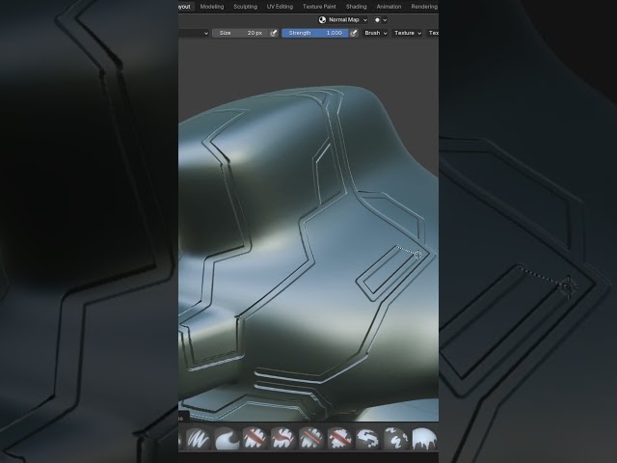Expand the Texture settings dropdown
Screen dimensions: 617x463
tap(407, 33)
